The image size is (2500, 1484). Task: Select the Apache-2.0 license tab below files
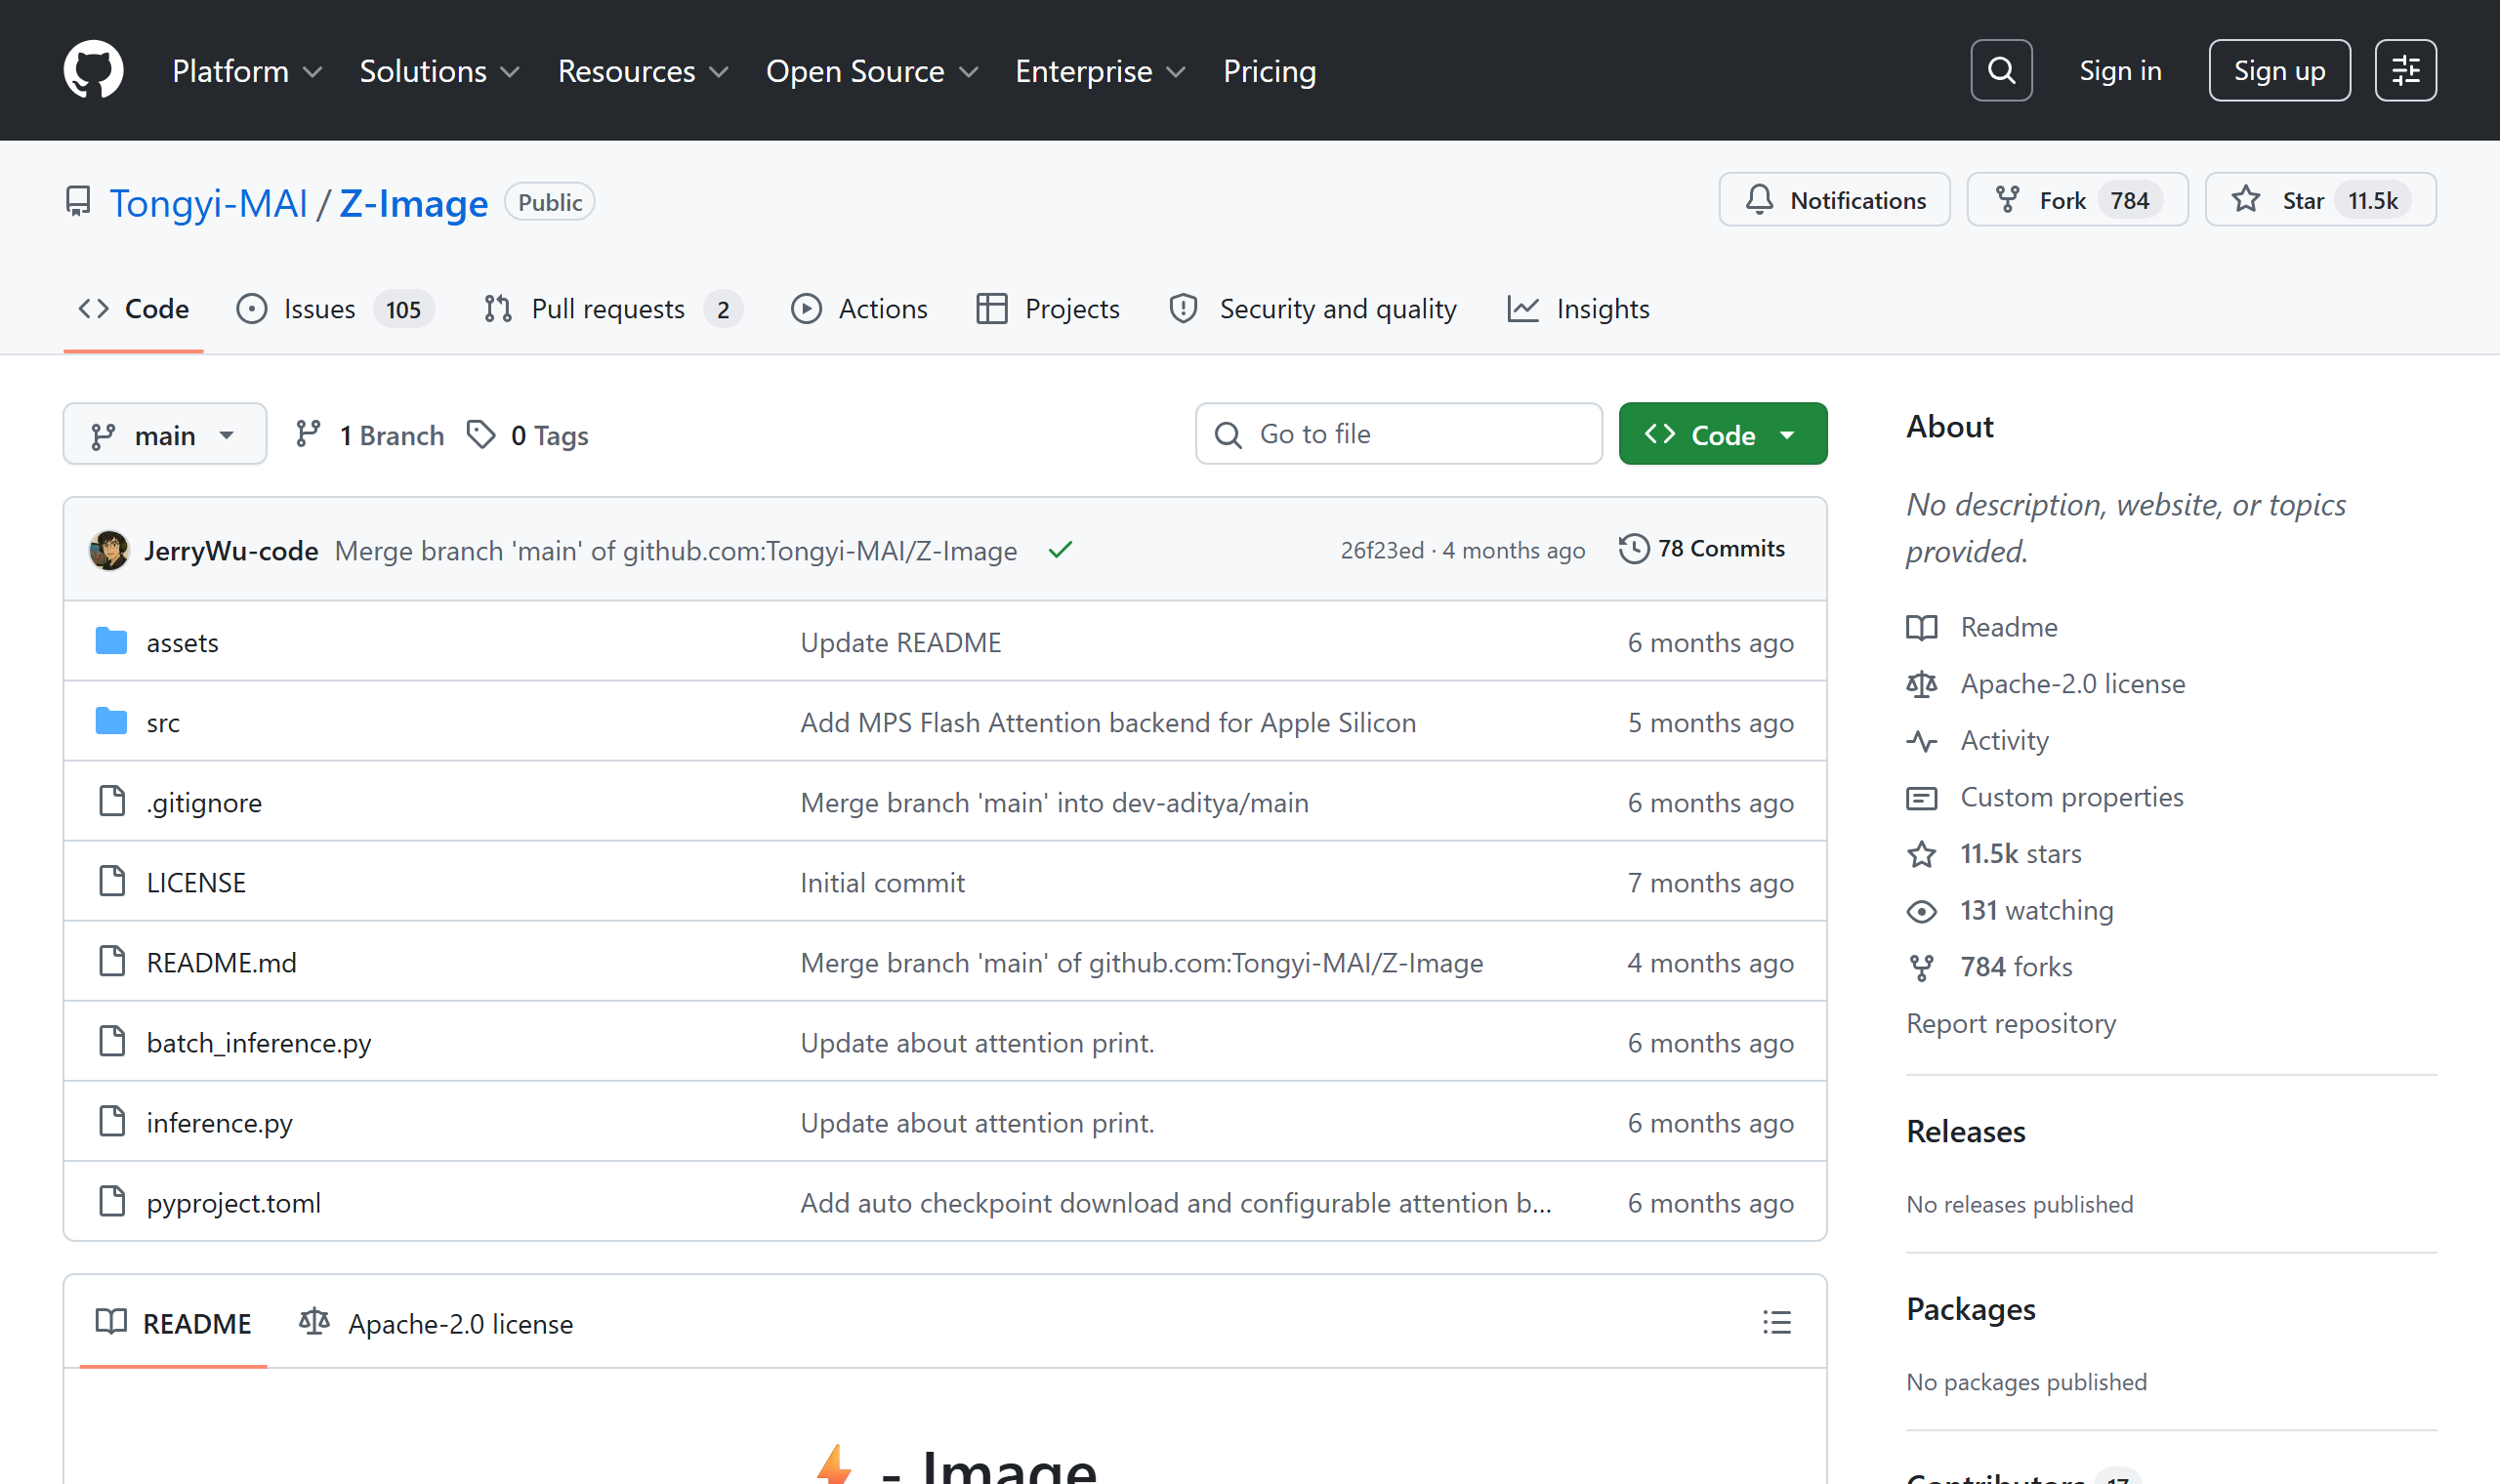point(436,1322)
